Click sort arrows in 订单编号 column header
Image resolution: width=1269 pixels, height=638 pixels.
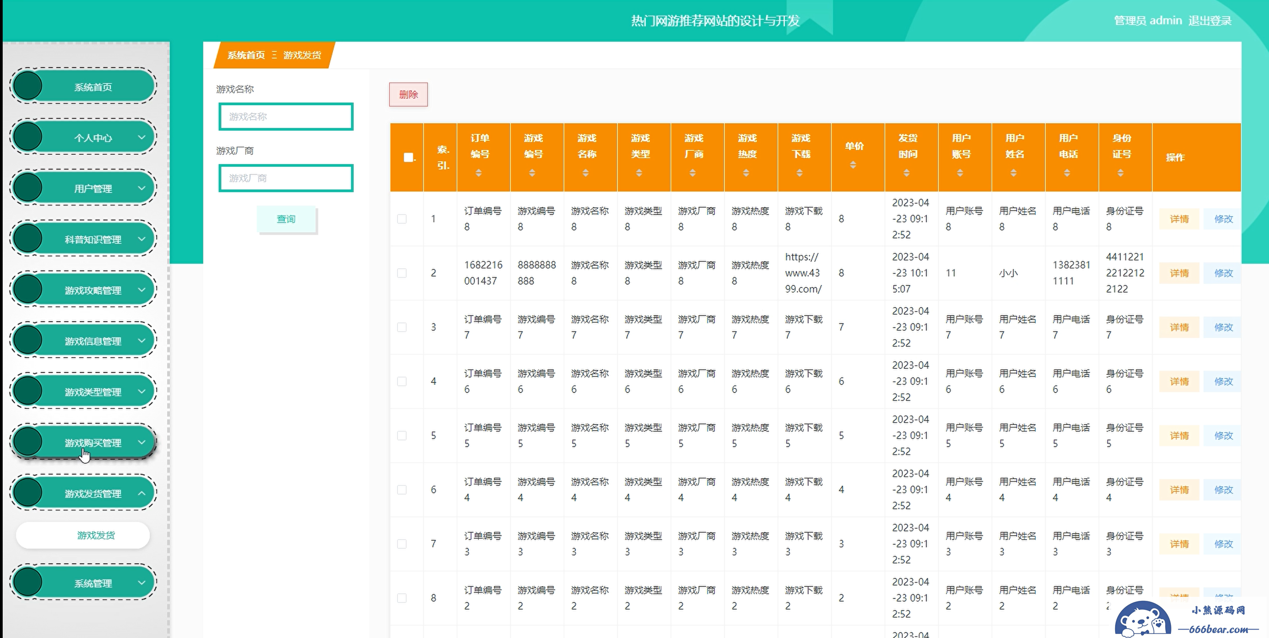pos(479,173)
